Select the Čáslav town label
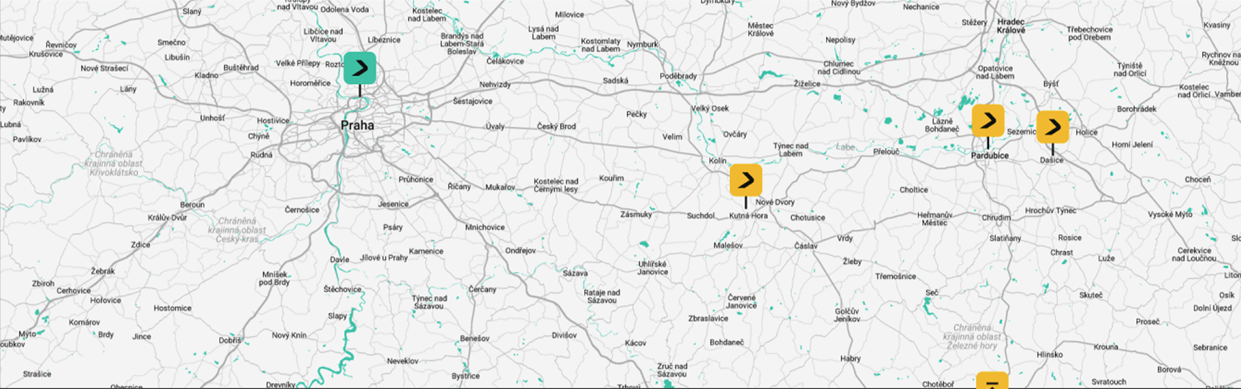This screenshot has width=1241, height=389. point(805,246)
